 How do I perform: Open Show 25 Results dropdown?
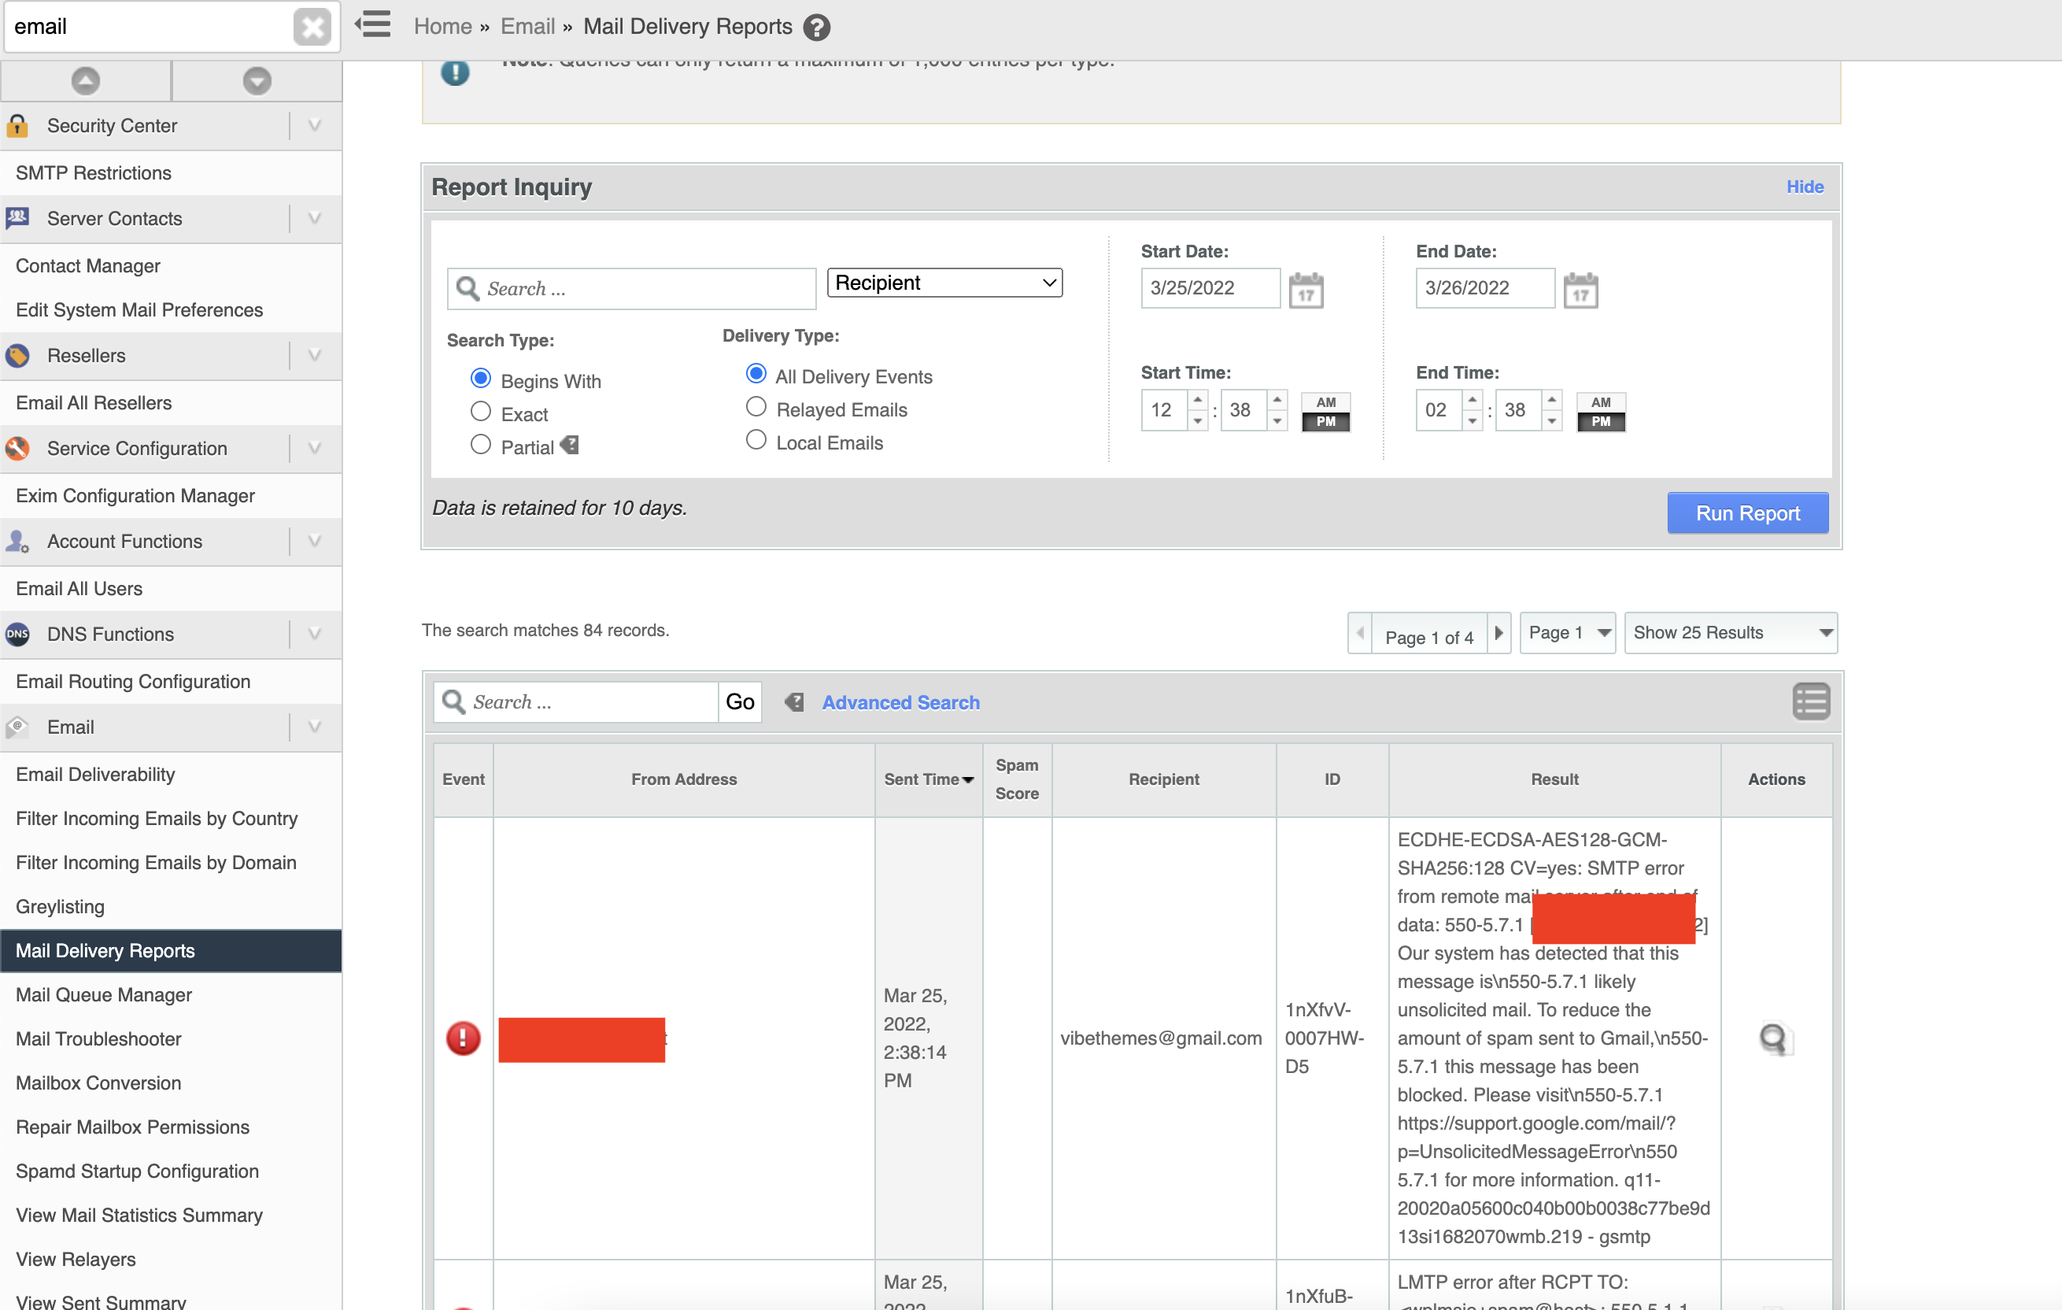tap(1731, 633)
